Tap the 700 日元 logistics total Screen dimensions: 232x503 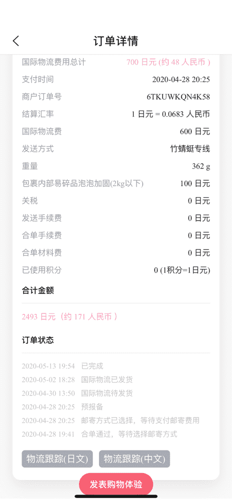coord(168,62)
